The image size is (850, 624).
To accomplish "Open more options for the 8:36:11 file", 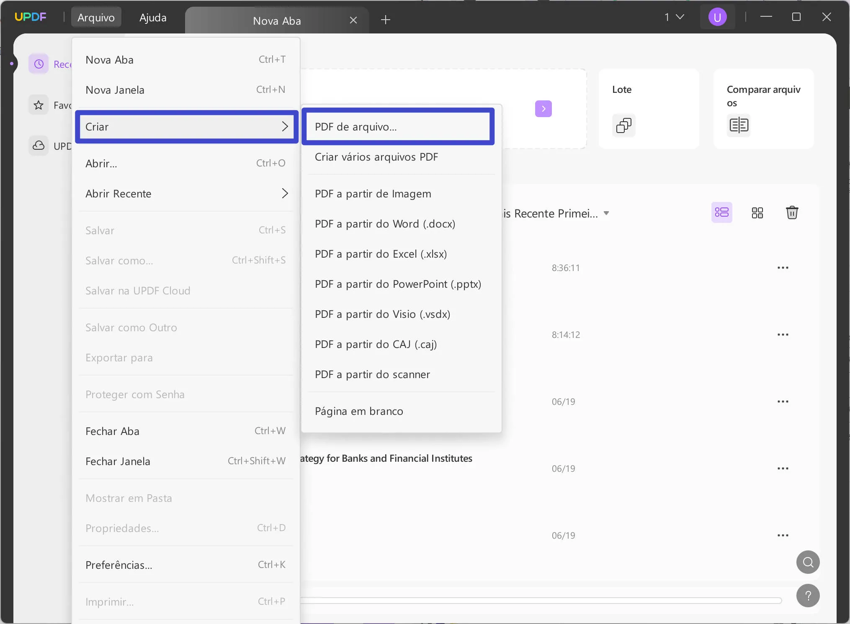I will 783,268.
